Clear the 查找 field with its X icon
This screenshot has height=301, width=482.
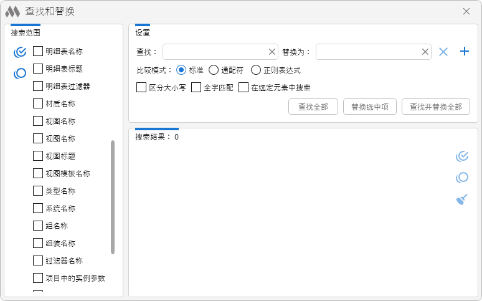point(272,52)
